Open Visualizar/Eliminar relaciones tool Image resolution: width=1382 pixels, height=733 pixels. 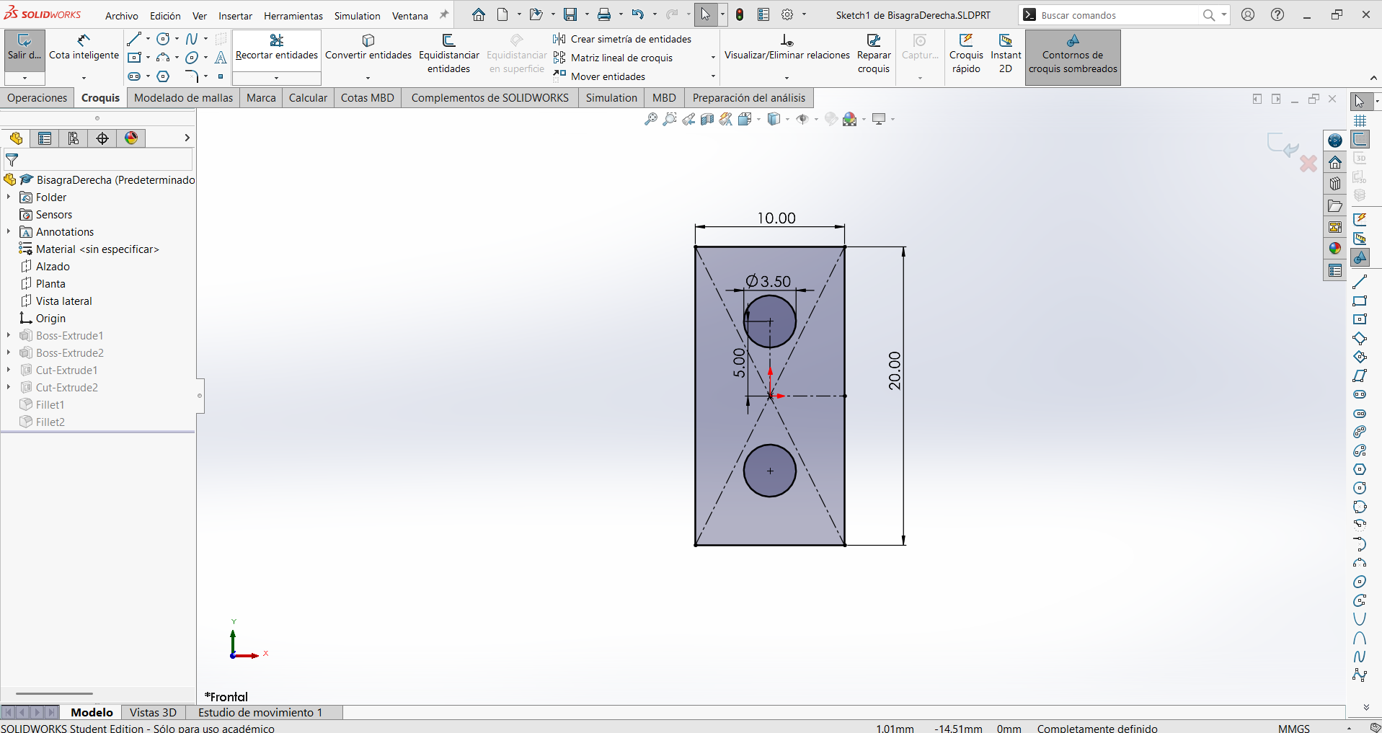point(787,48)
